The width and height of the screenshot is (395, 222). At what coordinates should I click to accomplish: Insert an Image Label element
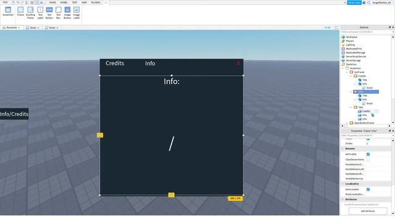click(x=77, y=12)
